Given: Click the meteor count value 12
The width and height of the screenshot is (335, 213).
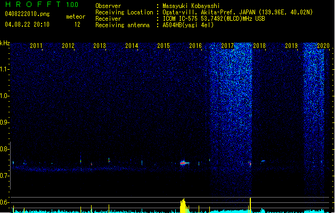Looking at the screenshot, I should pyautogui.click(x=77, y=24).
